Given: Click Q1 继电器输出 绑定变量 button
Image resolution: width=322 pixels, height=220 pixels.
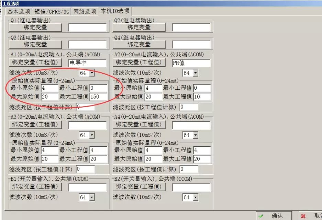Looking at the screenshot, I should coord(35,27).
